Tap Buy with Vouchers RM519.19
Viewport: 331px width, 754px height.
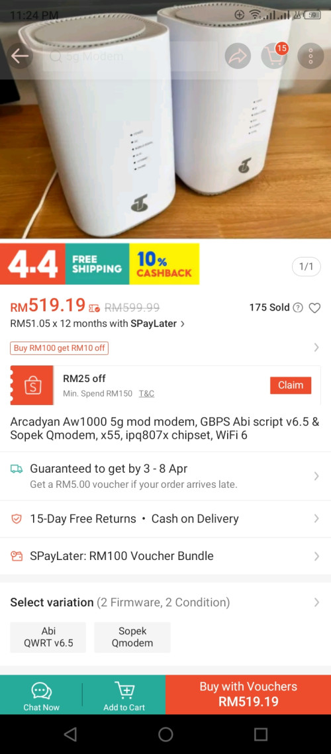point(248,695)
